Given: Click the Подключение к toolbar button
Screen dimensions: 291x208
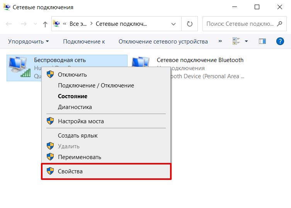Looking at the screenshot, I should point(84,42).
